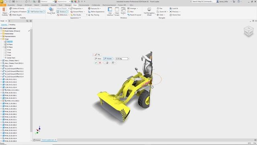
Task: Click the Look At tool
Action: [x=173, y=8]
